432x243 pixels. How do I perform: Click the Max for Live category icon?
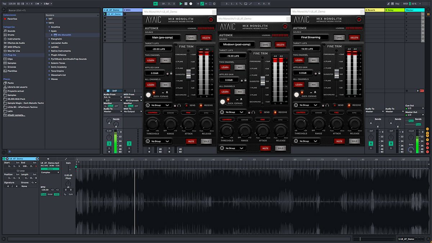(5, 51)
